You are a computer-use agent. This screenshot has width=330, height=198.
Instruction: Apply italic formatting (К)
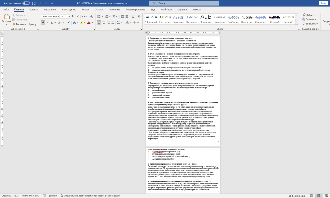click(x=47, y=22)
